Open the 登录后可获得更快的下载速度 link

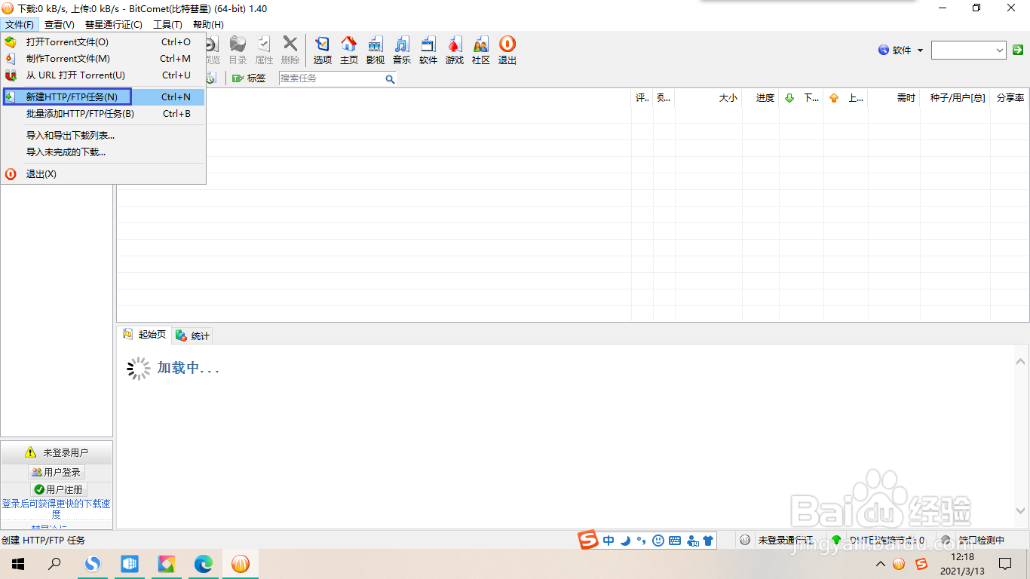coord(57,509)
